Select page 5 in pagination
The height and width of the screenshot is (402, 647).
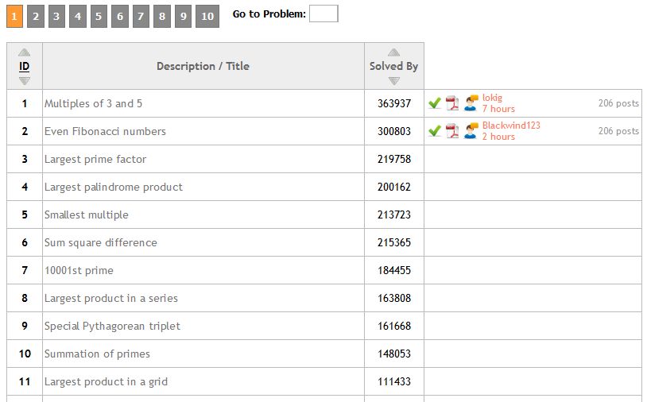point(99,16)
